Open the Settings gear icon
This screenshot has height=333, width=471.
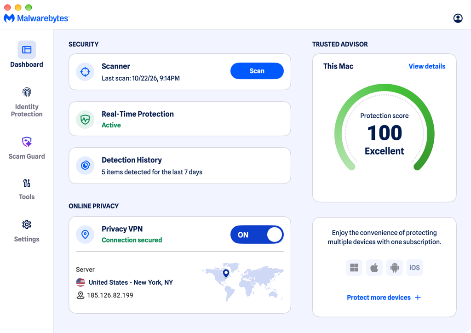(x=27, y=224)
